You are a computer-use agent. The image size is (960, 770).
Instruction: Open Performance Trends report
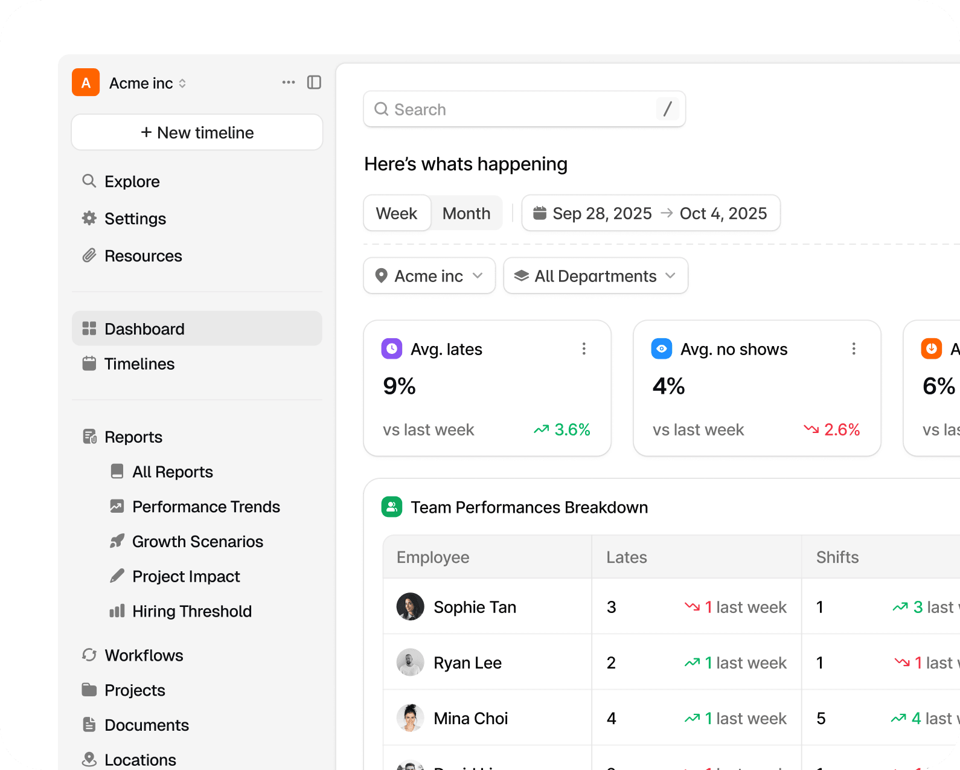(x=206, y=507)
